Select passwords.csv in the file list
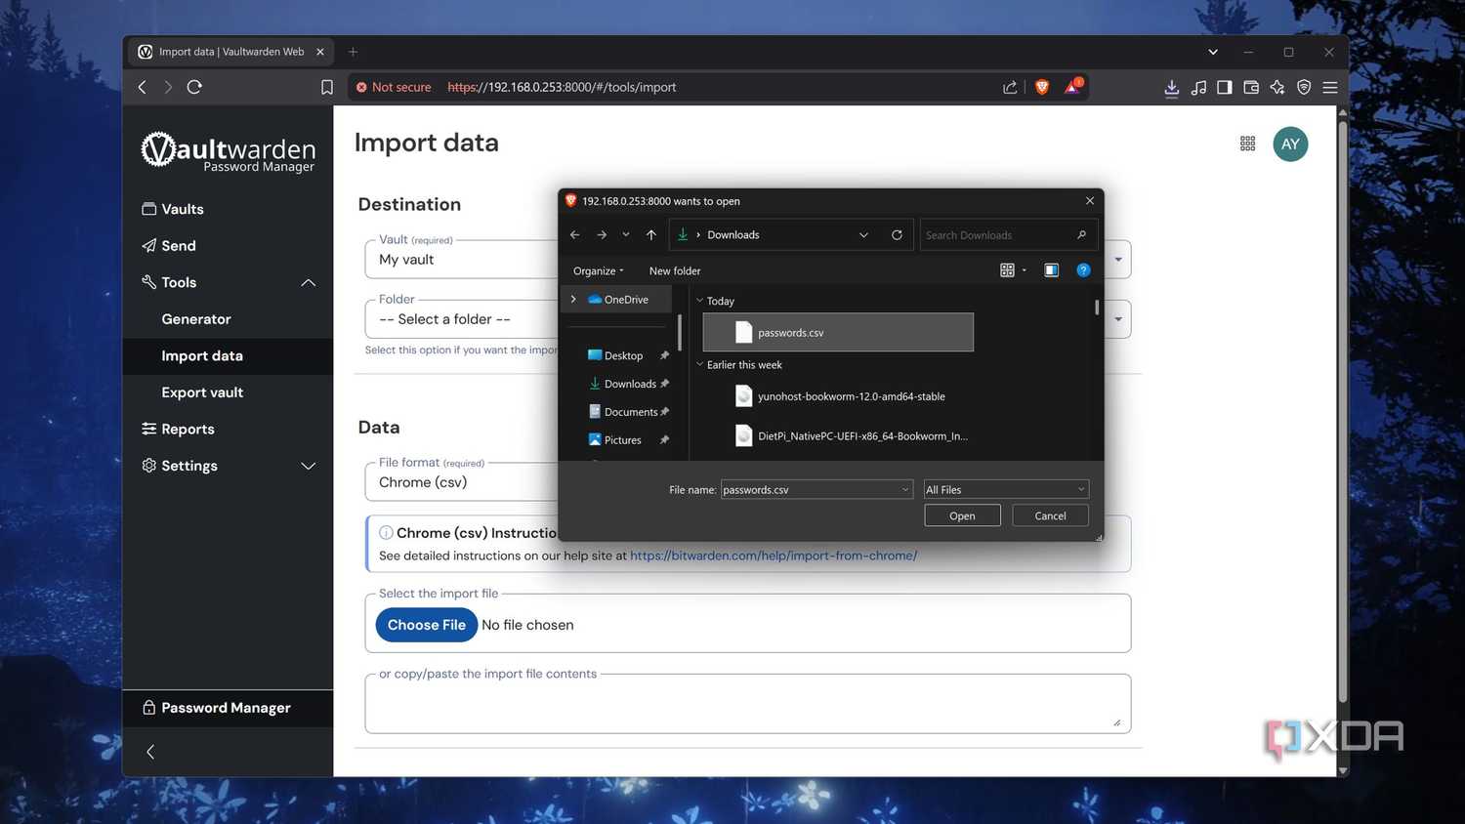This screenshot has height=824, width=1465. point(838,332)
